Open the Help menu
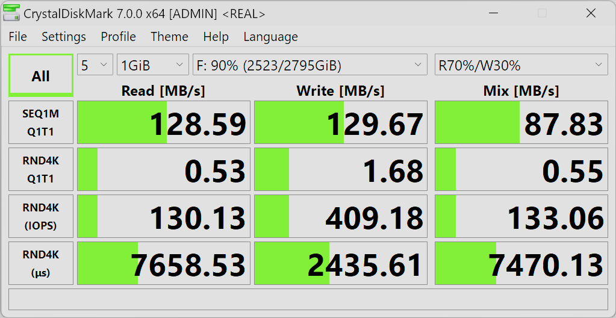This screenshot has height=318, width=616. point(216,37)
